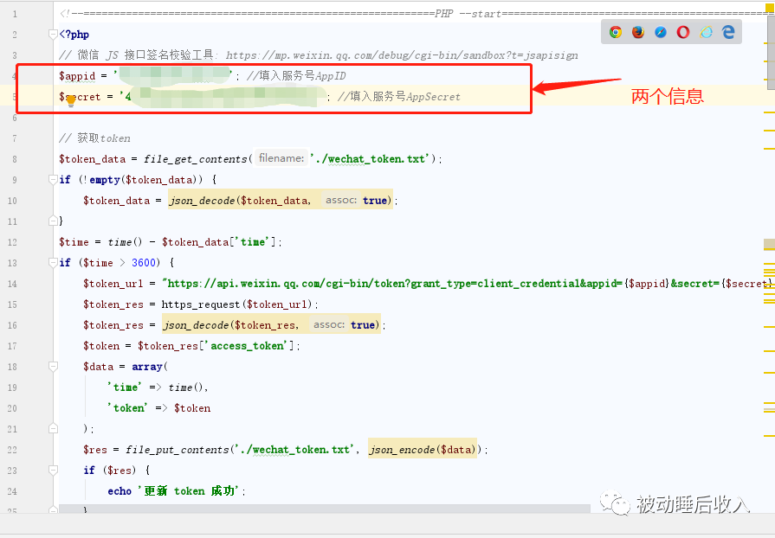The width and height of the screenshot is (775, 538).
Task: Preview the file in Firefox
Action: pos(638,31)
